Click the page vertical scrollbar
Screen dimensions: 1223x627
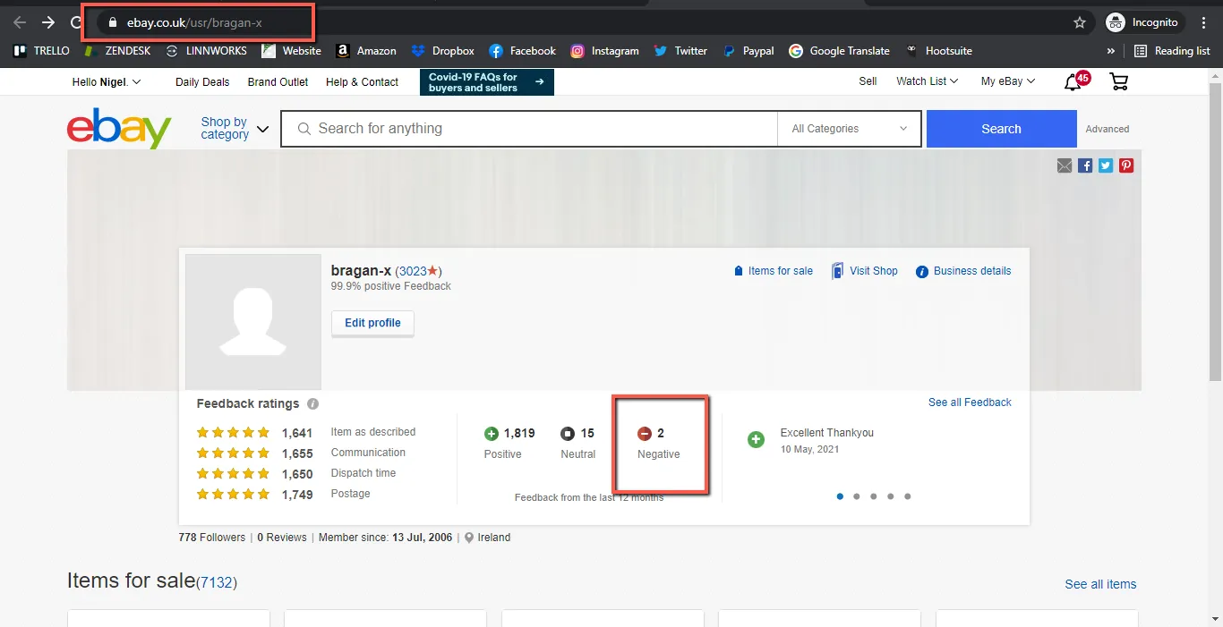point(1215,233)
